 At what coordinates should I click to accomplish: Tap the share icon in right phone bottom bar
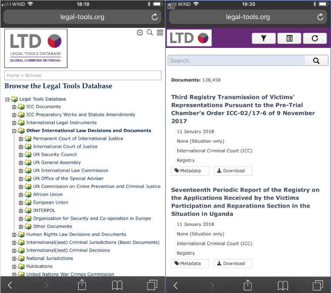(x=248, y=285)
